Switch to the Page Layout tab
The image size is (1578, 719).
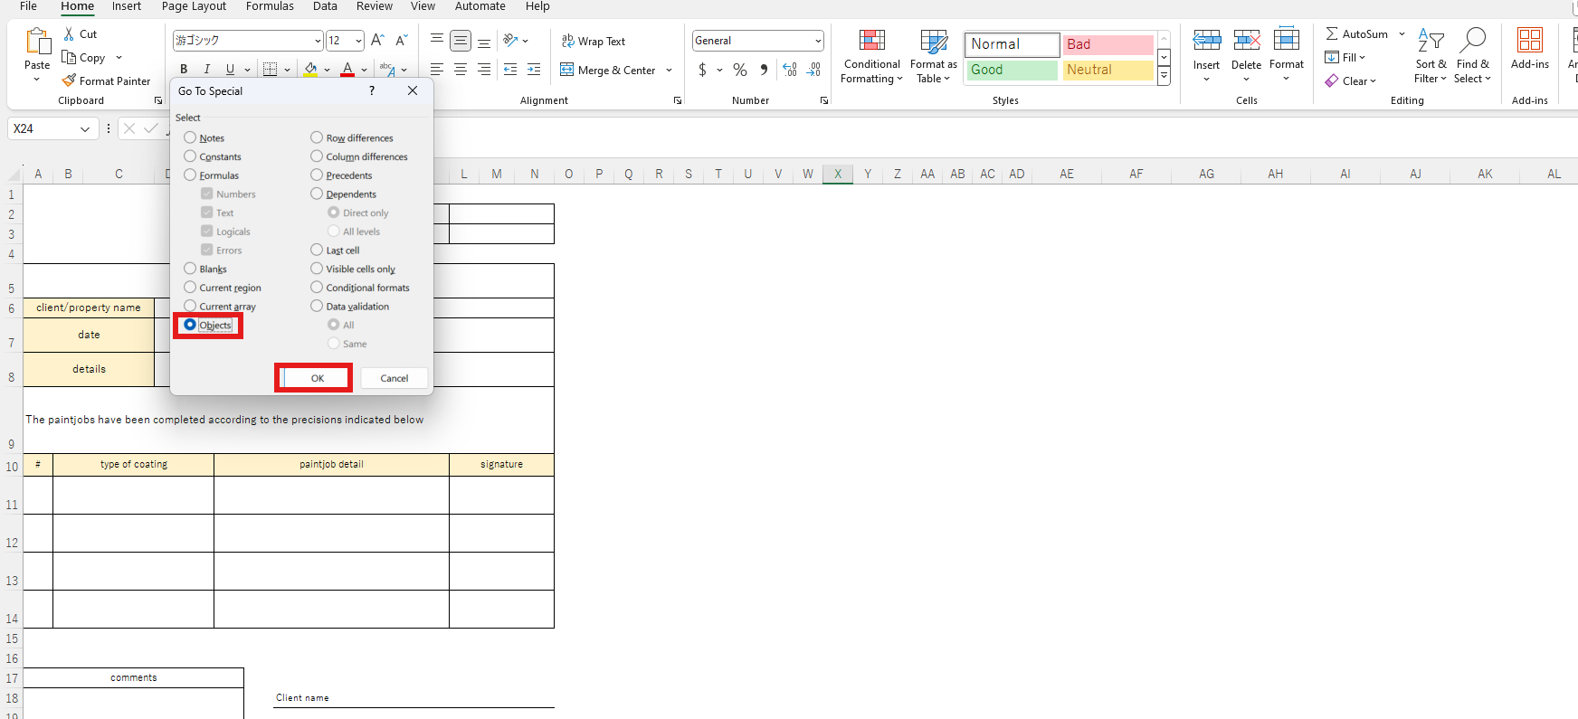click(194, 6)
